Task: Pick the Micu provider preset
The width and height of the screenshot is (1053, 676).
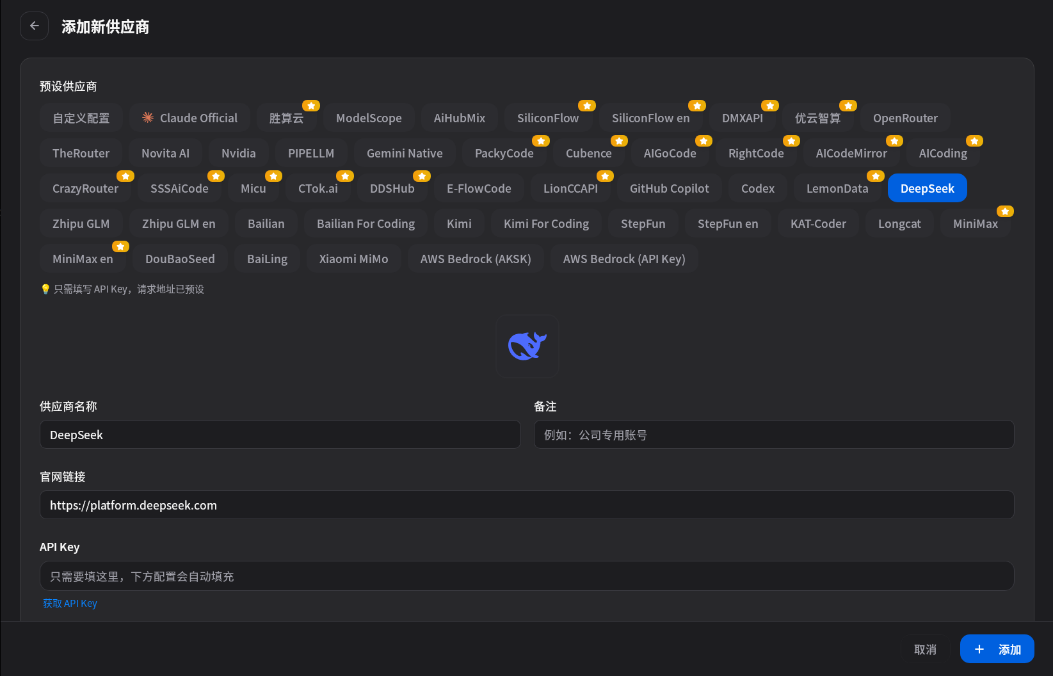Action: pos(253,188)
